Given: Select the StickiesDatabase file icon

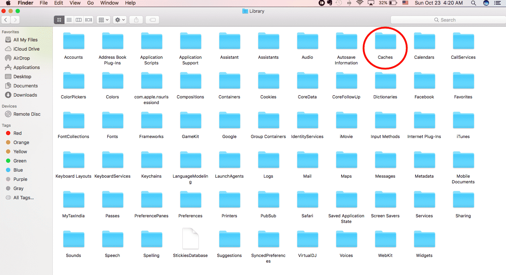Looking at the screenshot, I should (190, 239).
